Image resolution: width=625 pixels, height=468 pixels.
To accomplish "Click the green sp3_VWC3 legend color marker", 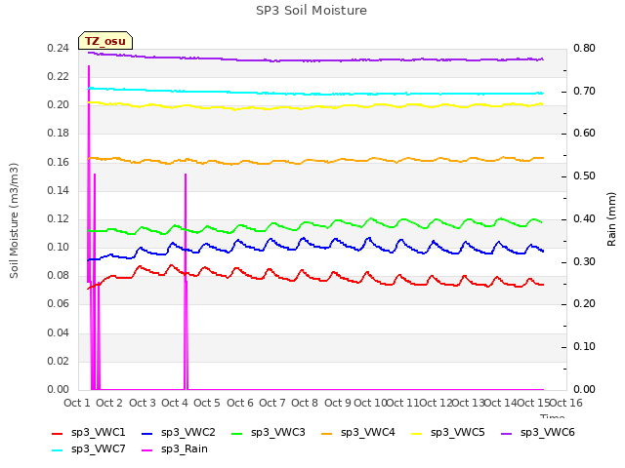I will point(237,433).
